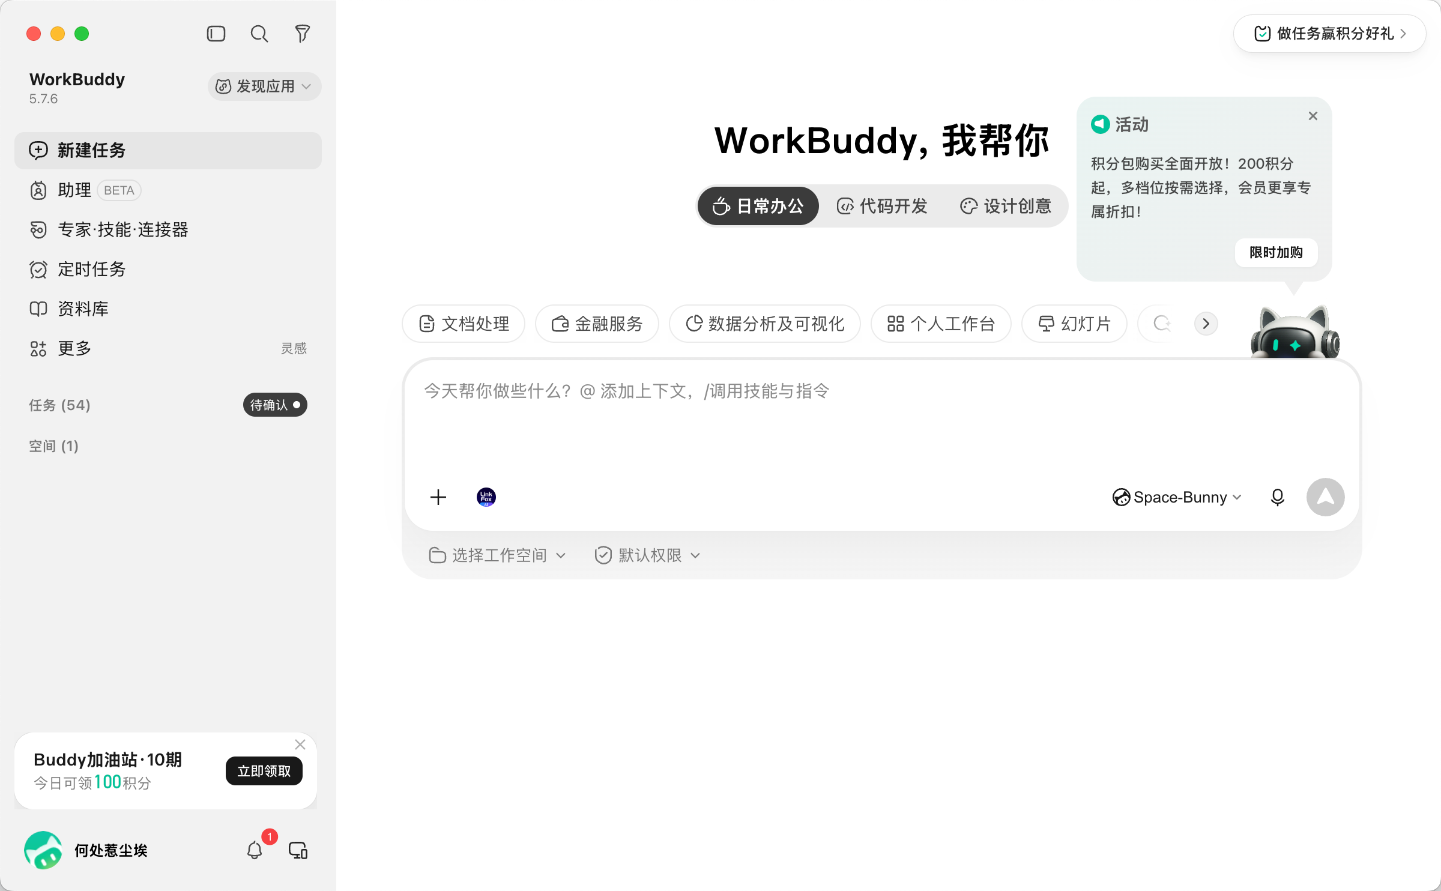
Task: Click the 立即领取 button
Action: pyautogui.click(x=264, y=771)
